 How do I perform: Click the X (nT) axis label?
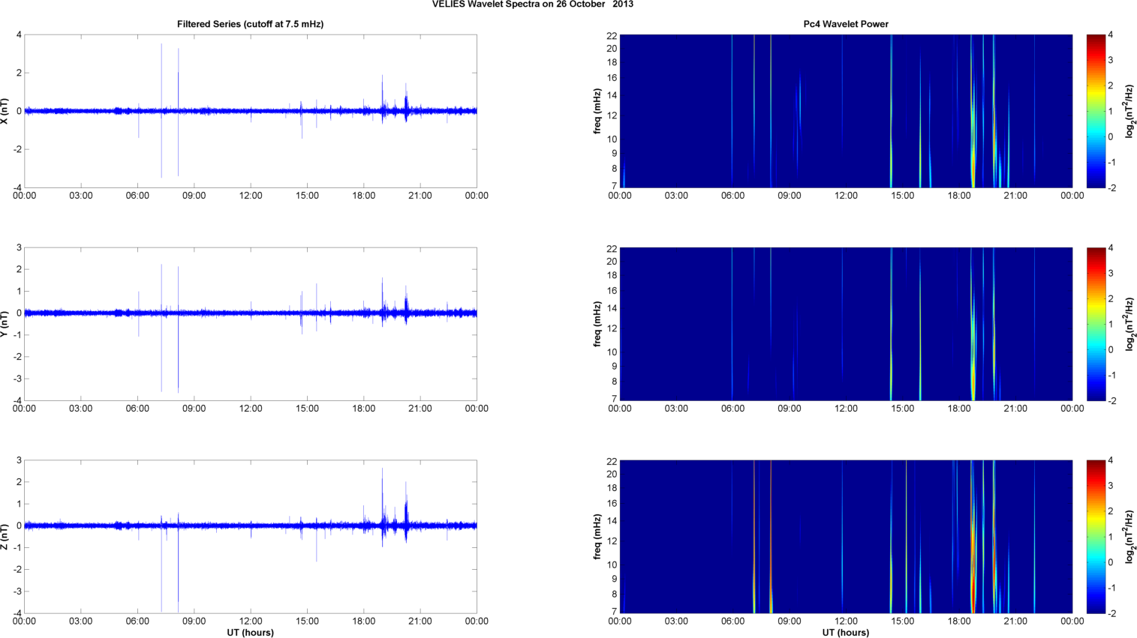tap(5, 111)
